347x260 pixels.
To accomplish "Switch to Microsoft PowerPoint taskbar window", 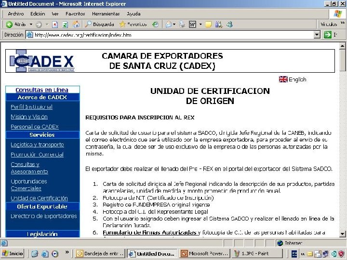I will coord(204,253).
